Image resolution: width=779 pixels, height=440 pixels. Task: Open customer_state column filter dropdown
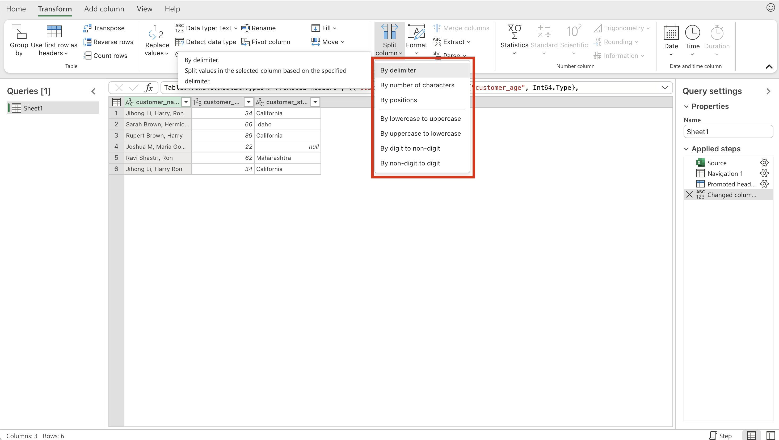(x=315, y=102)
